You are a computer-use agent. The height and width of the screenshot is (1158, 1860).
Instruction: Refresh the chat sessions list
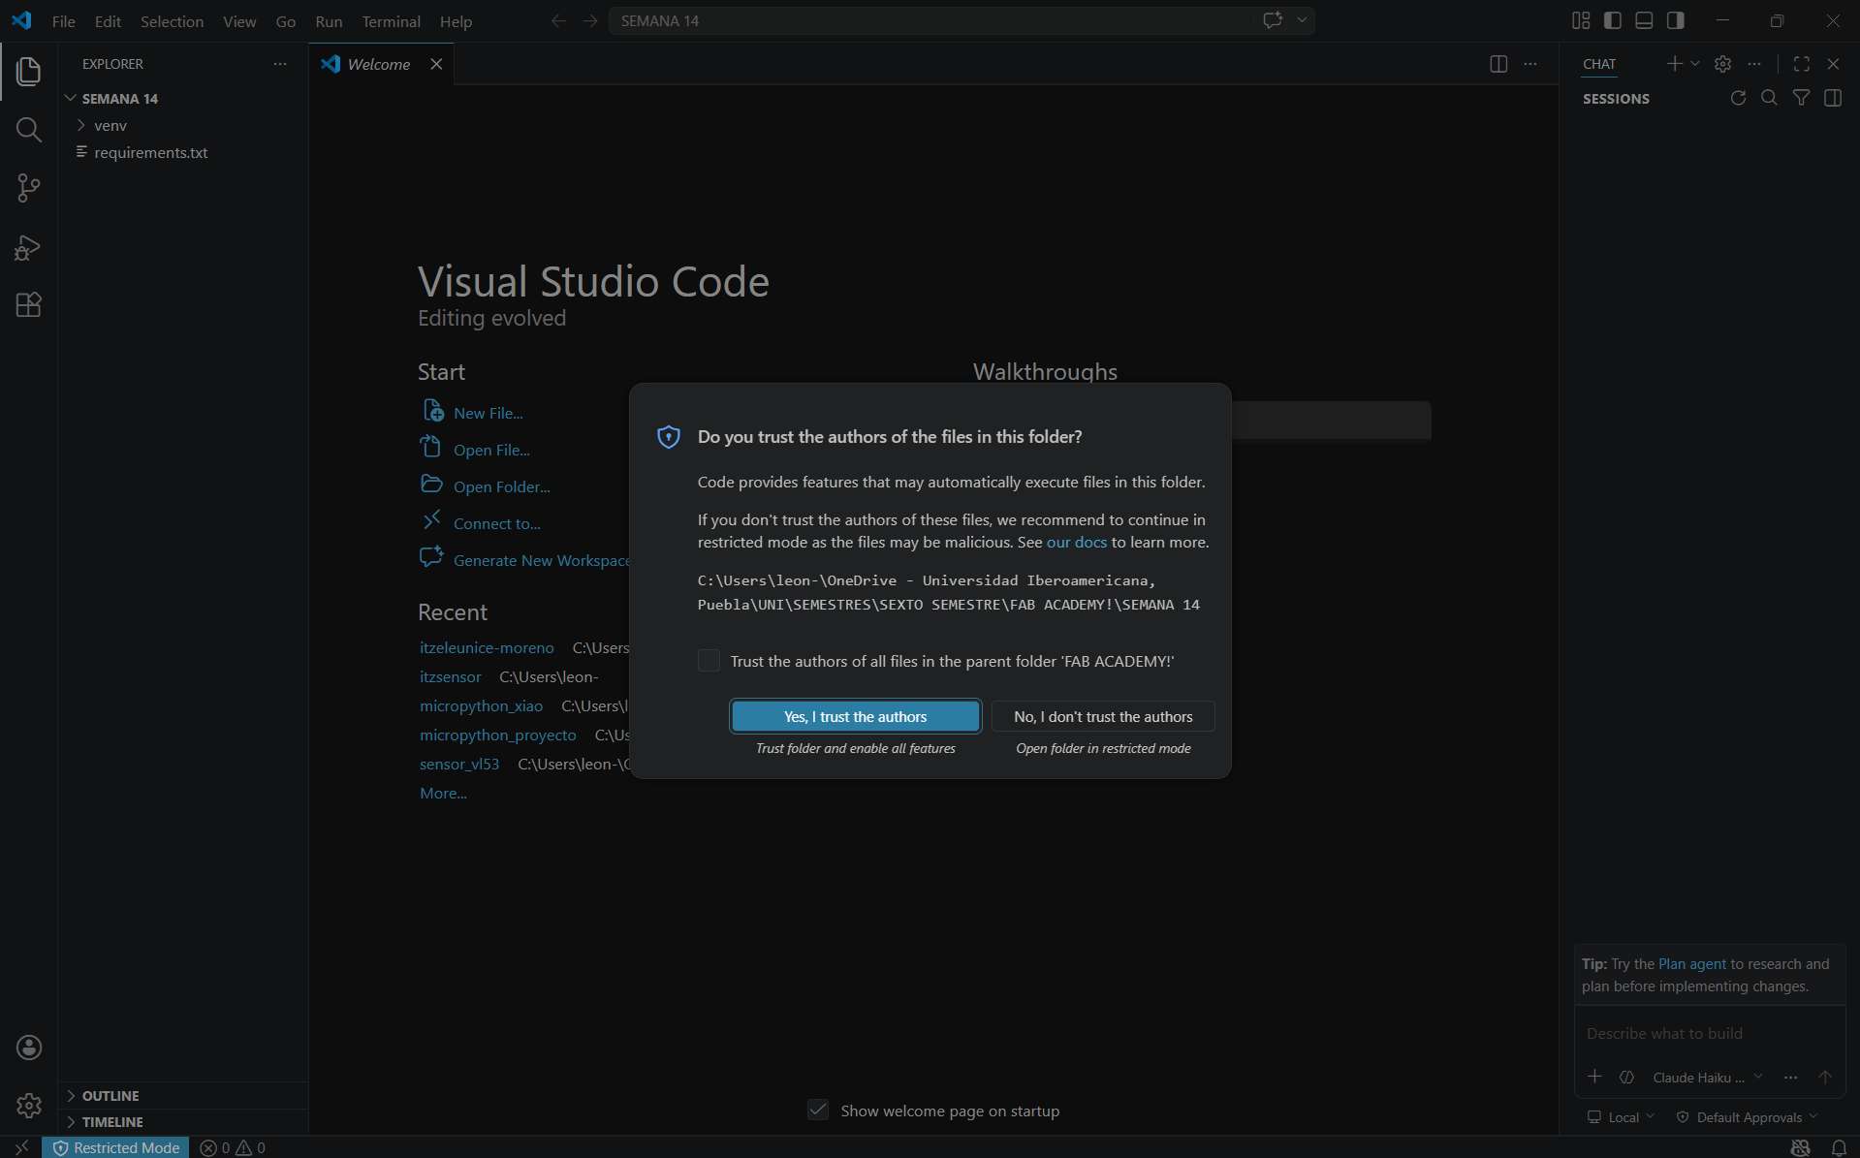(1738, 98)
